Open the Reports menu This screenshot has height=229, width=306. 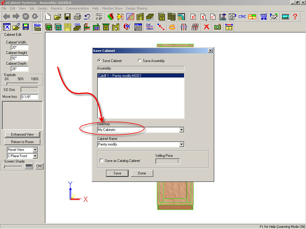coord(56,8)
